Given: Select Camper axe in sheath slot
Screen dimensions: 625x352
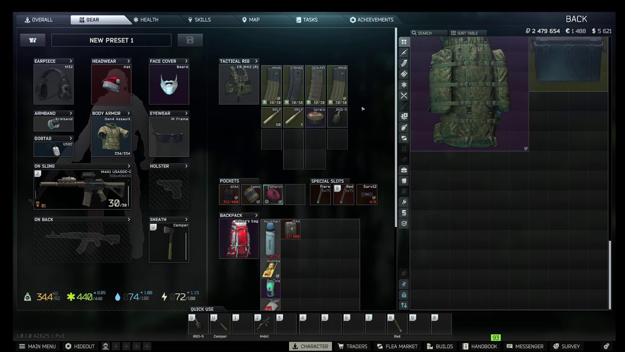Looking at the screenshot, I should click(x=169, y=242).
